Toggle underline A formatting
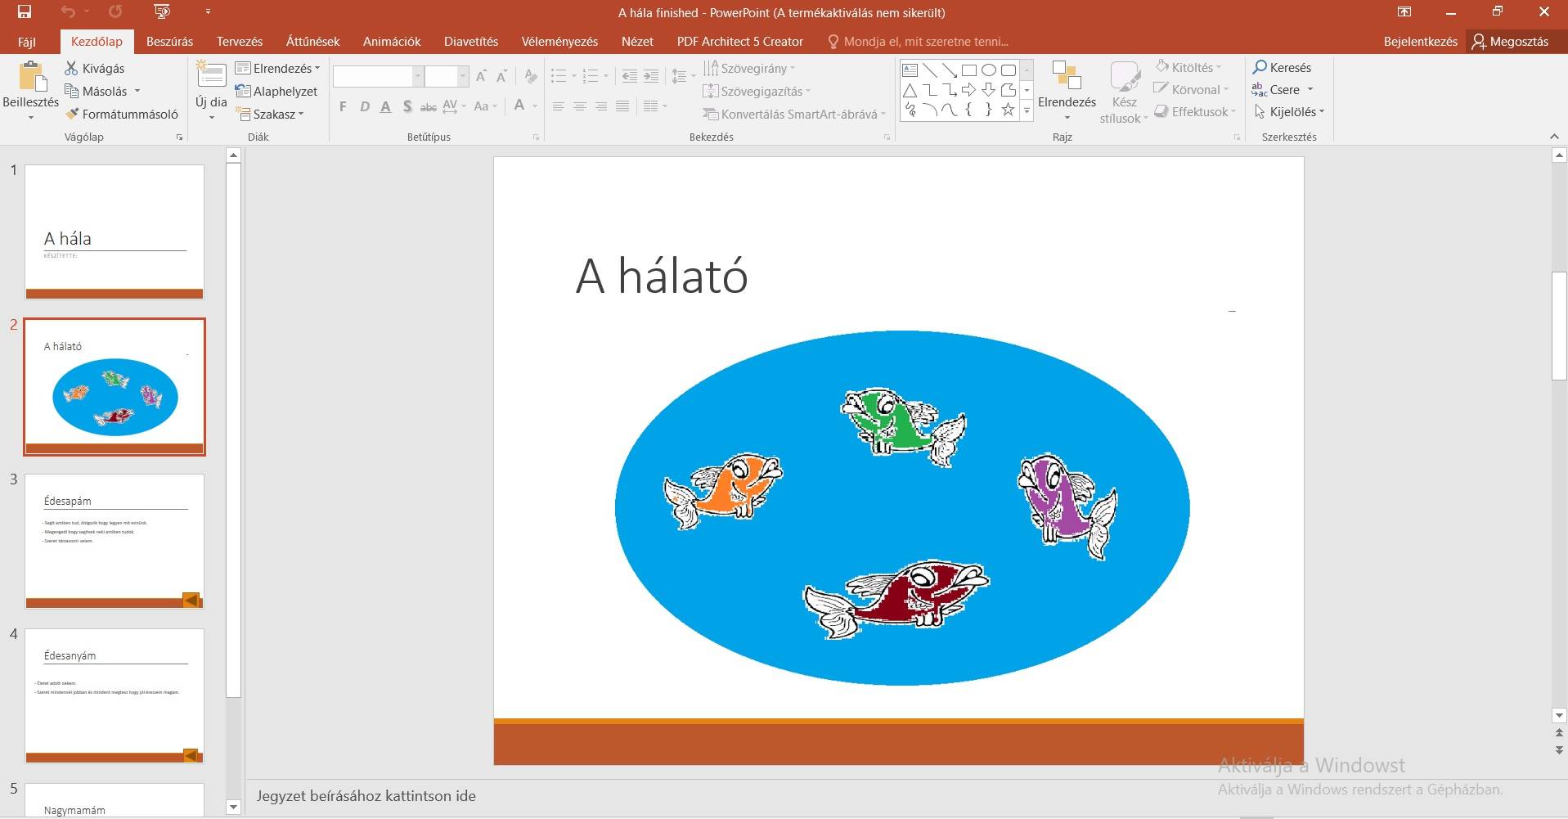Viewport: 1568px width, 819px height. coord(385,106)
